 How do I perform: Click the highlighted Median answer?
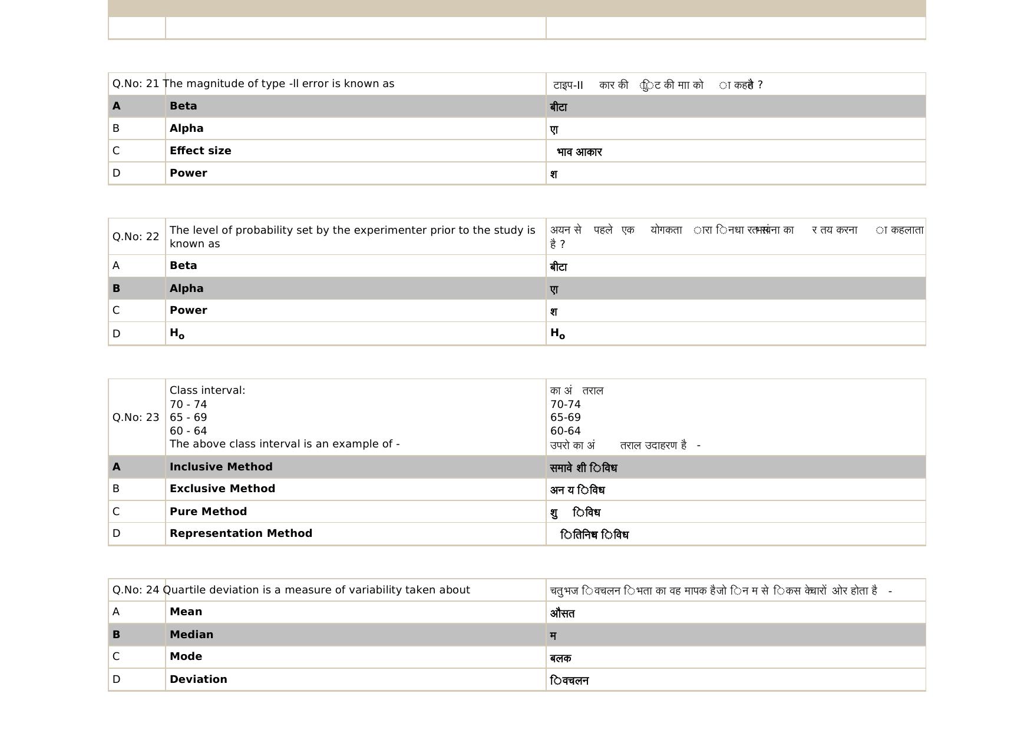point(191,635)
